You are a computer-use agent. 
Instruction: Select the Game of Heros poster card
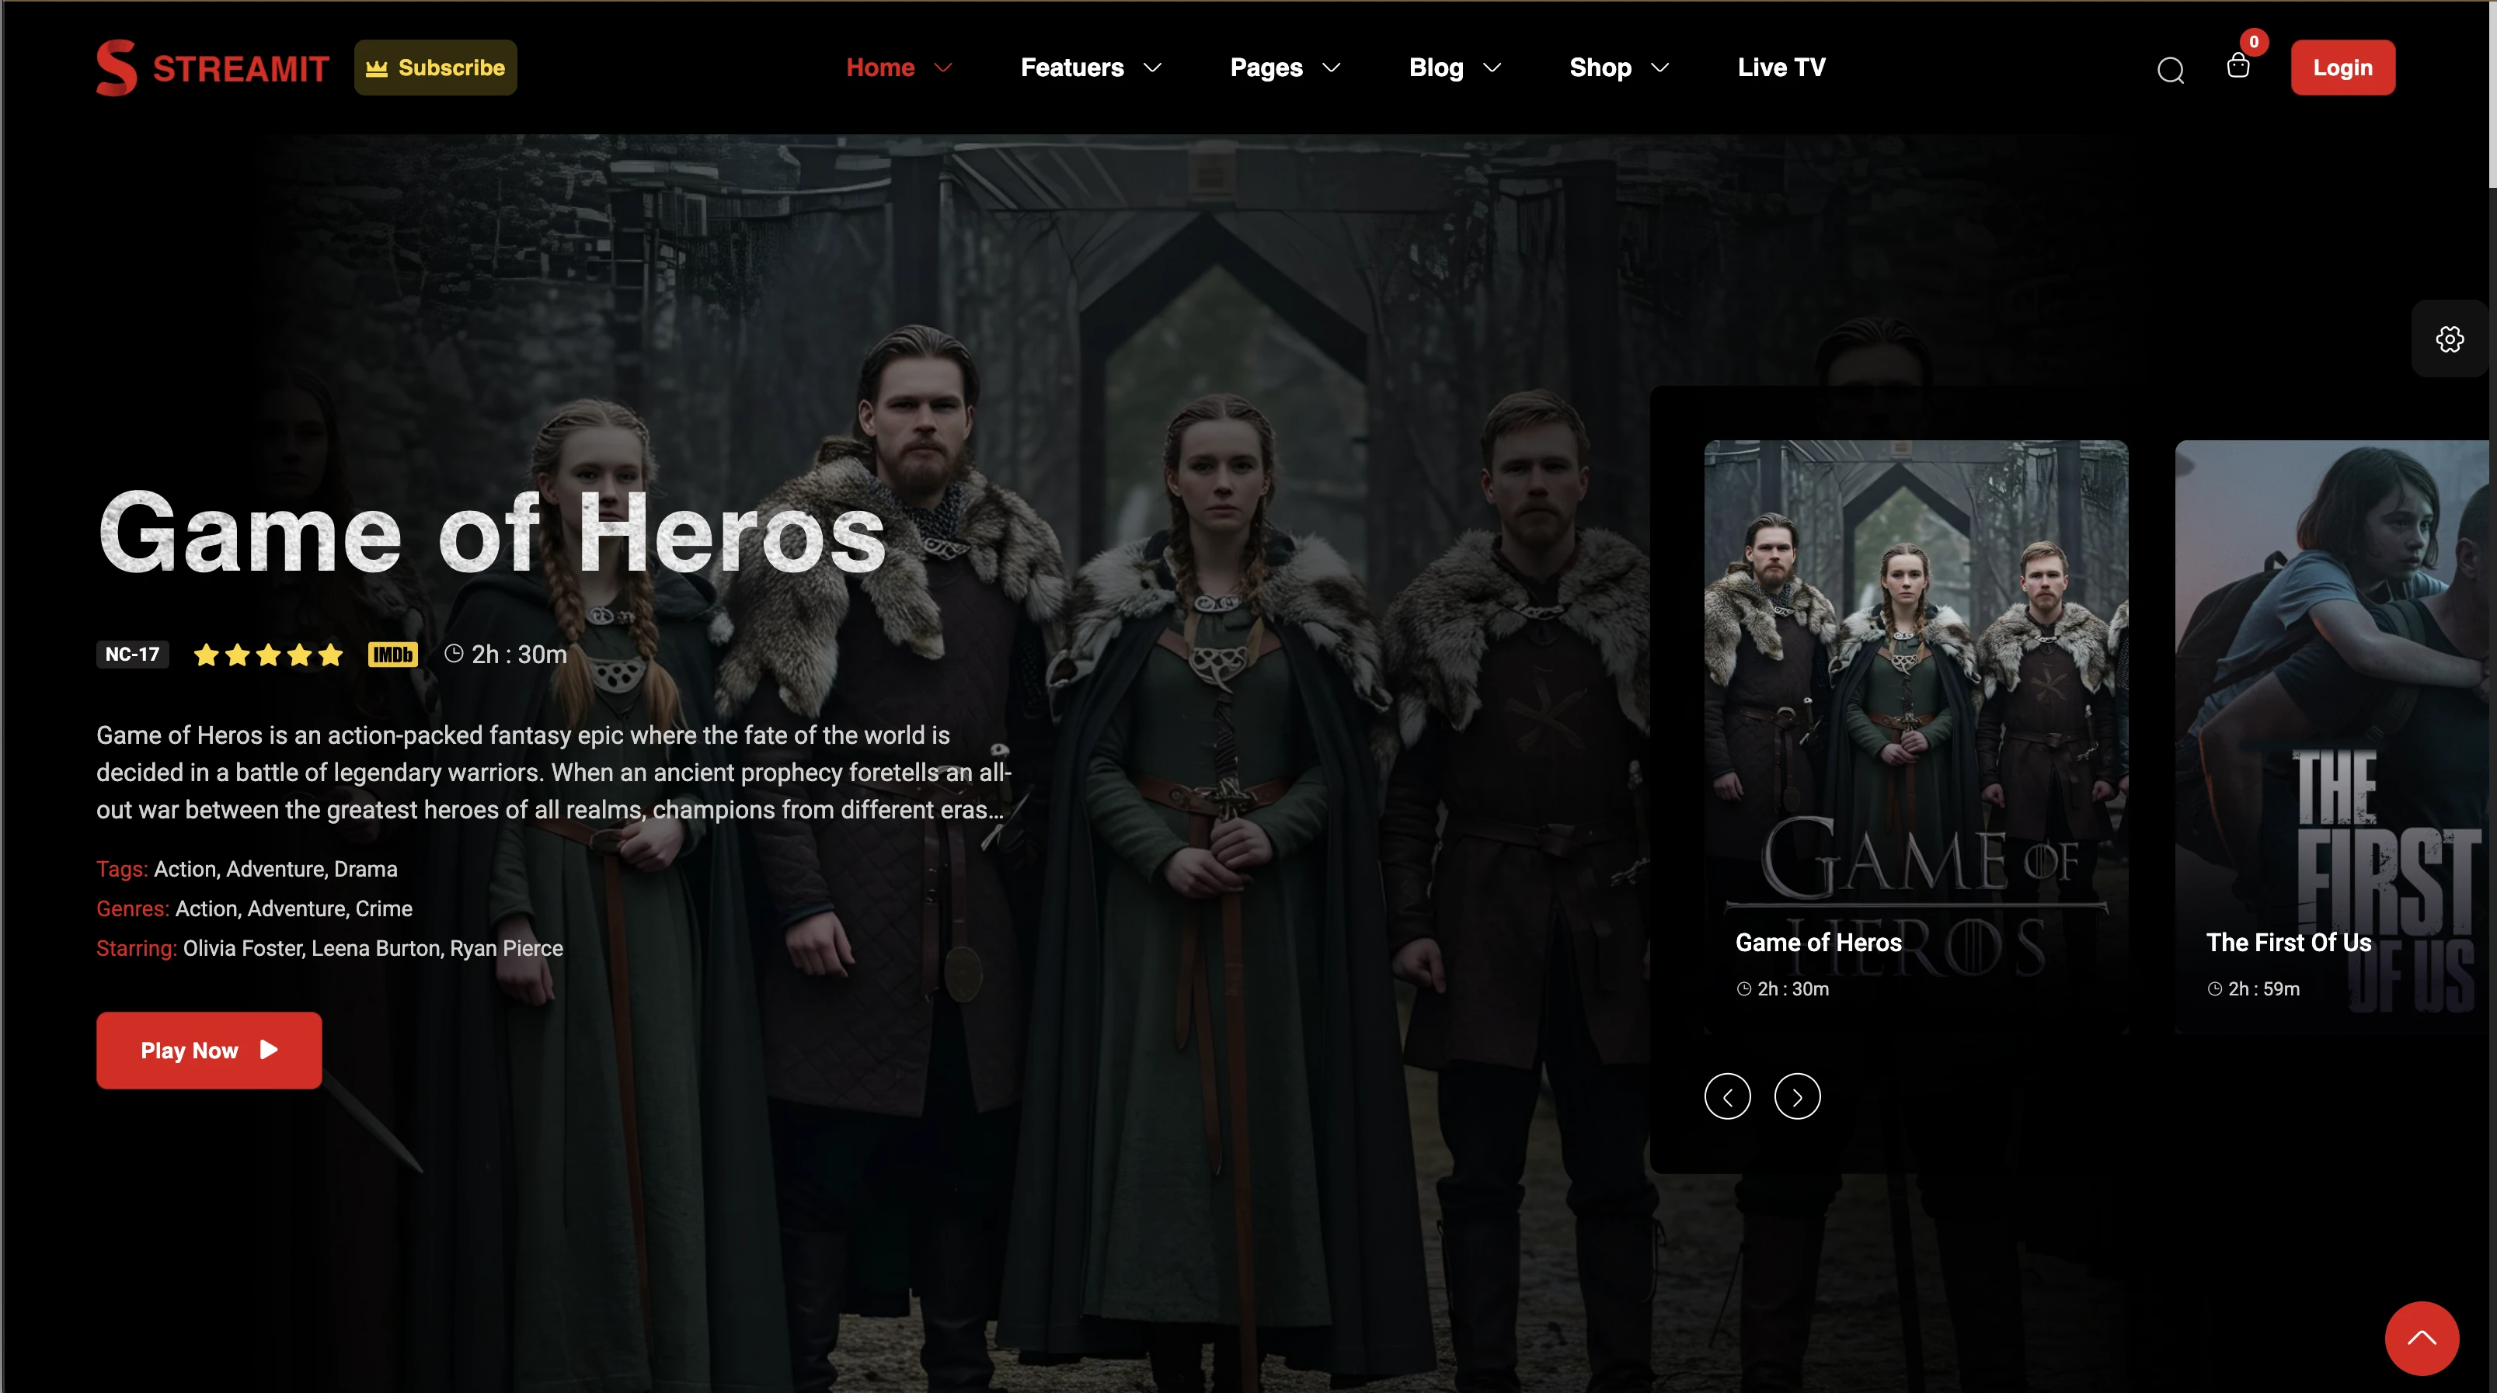coord(1915,736)
